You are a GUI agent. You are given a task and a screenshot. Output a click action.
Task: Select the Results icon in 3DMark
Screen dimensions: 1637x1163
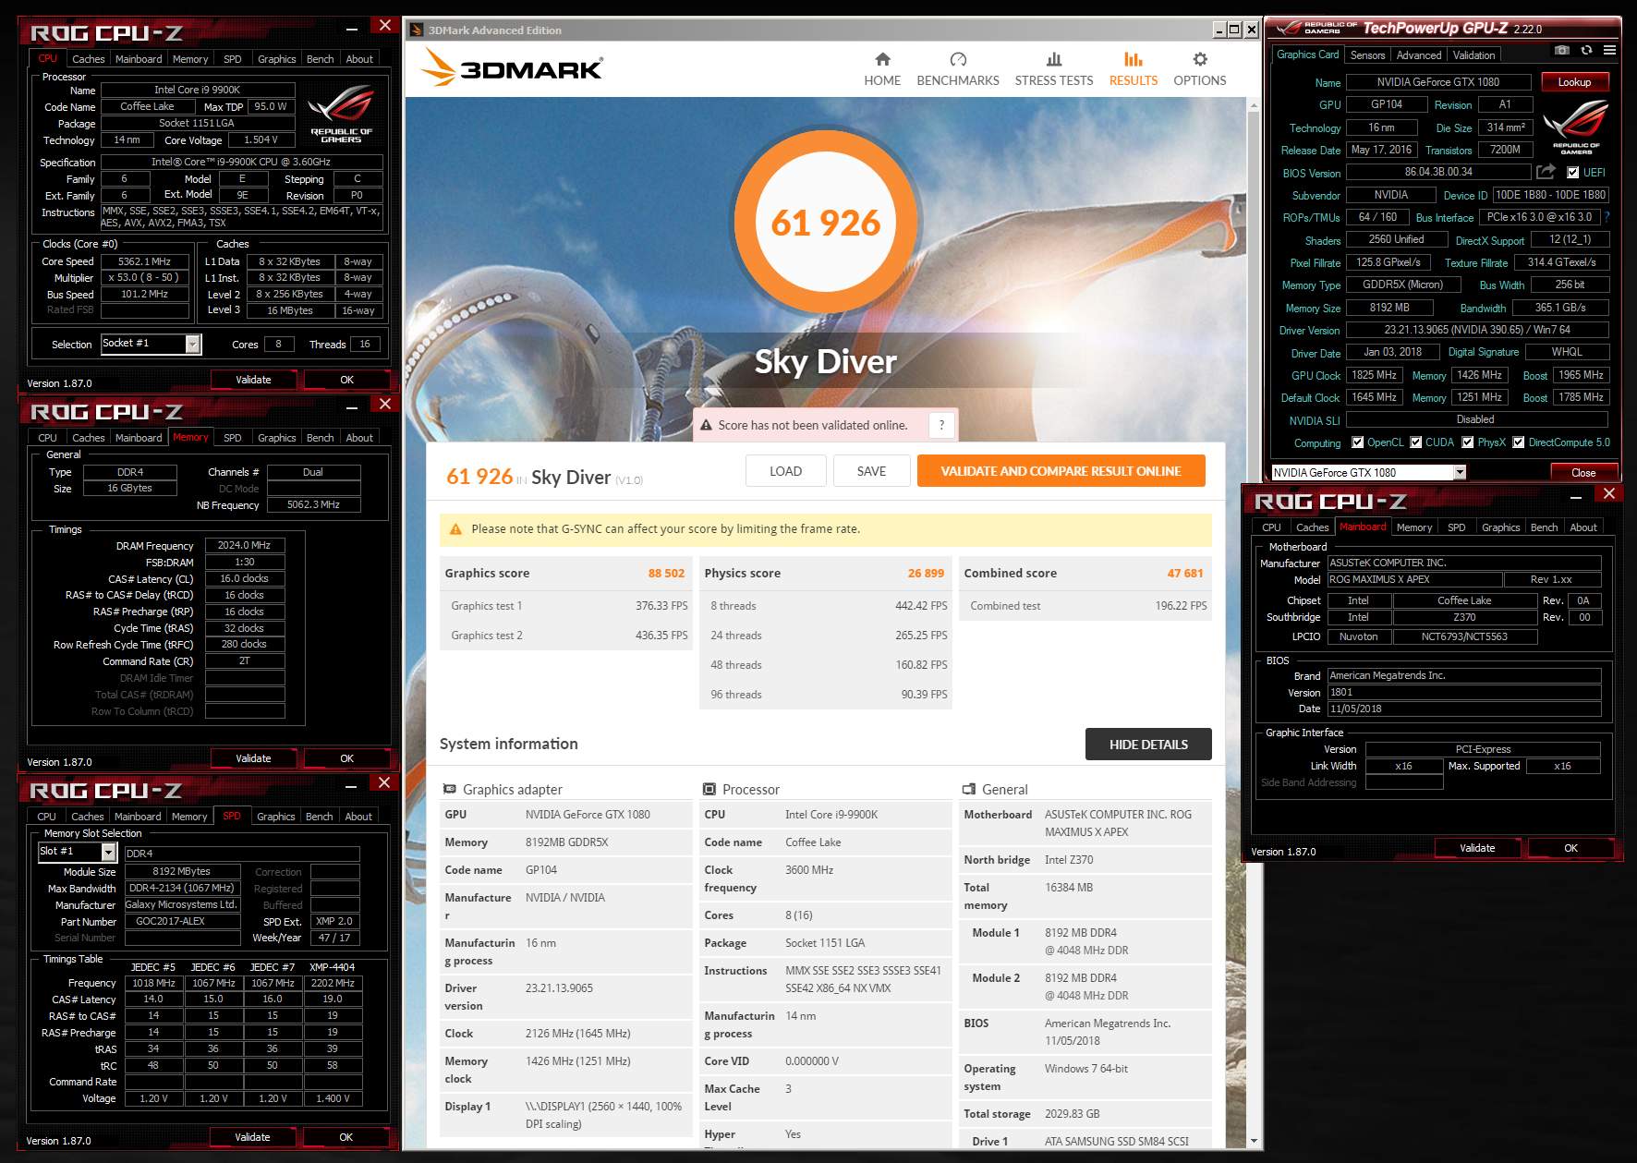1134,60
